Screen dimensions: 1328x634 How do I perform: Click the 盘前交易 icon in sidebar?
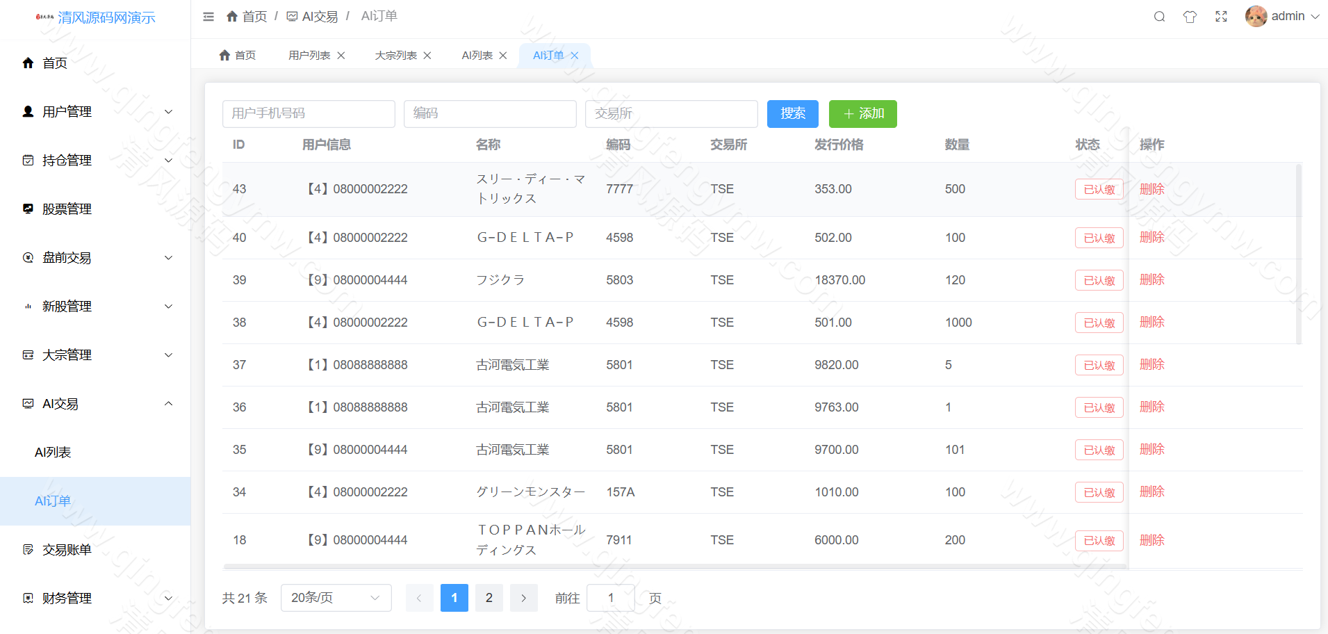coord(28,257)
